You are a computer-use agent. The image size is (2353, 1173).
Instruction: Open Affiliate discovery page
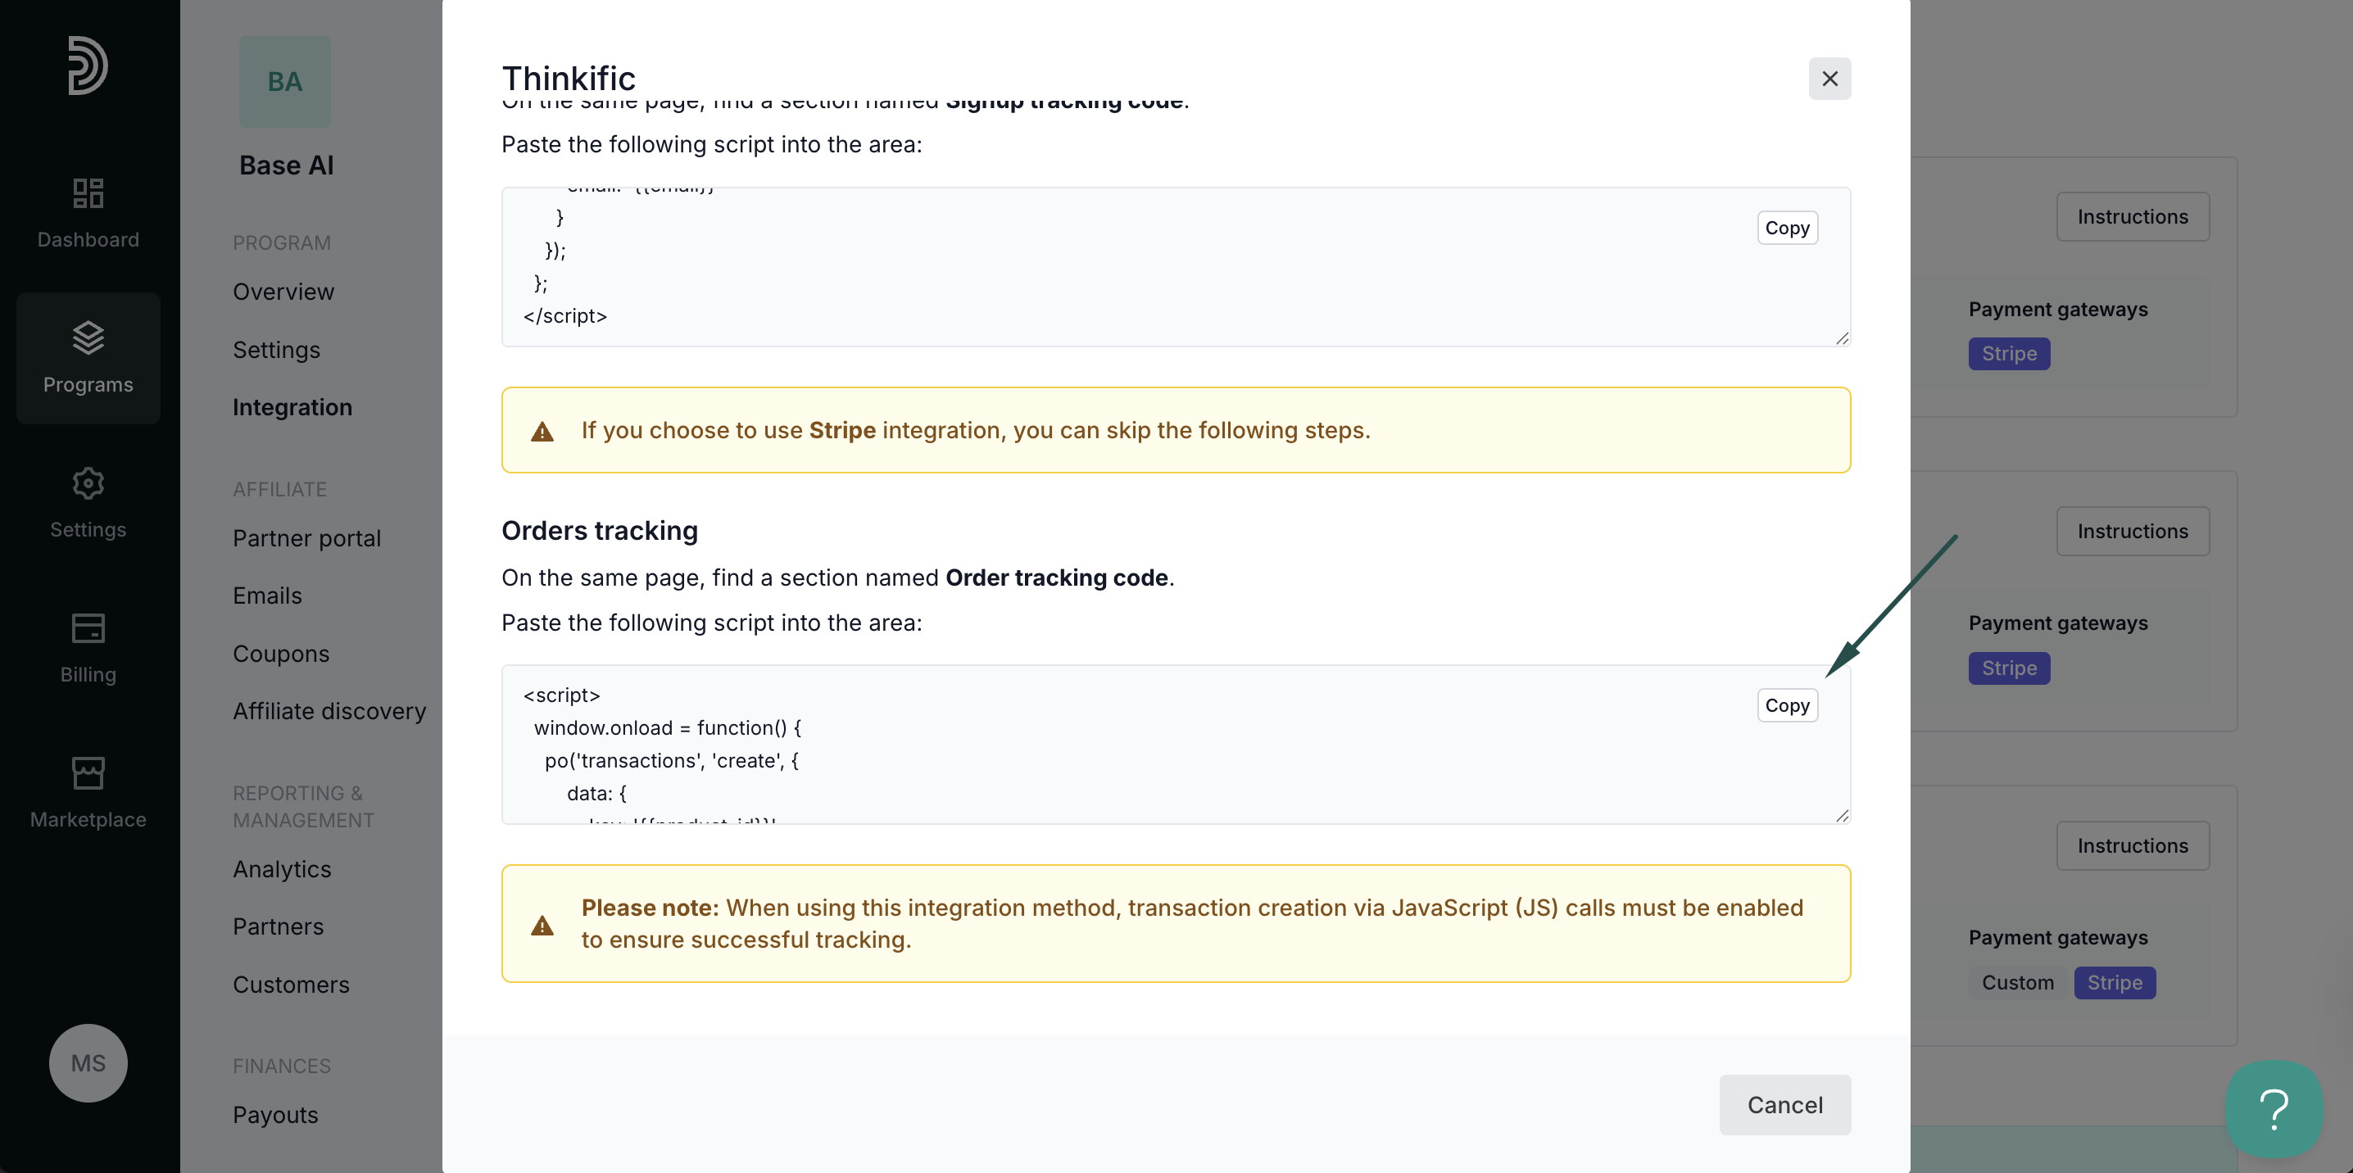pos(329,711)
